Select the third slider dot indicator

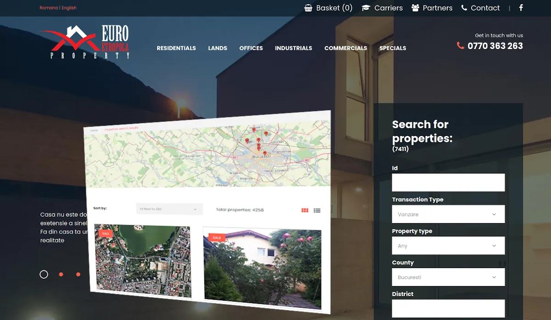(x=78, y=274)
